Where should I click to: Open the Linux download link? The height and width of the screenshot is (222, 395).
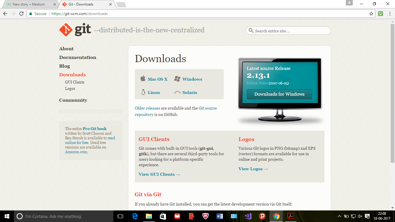154,92
